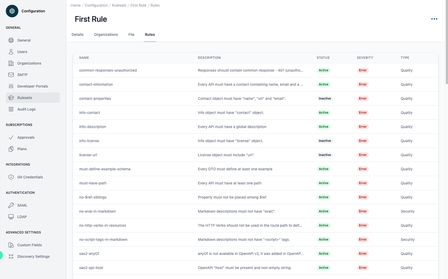Select Organizations from the sidebar
Viewport: 448px width, 279px height.
point(30,63)
